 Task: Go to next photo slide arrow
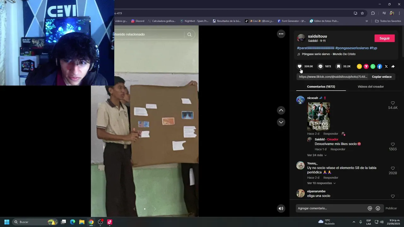click(155, 209)
